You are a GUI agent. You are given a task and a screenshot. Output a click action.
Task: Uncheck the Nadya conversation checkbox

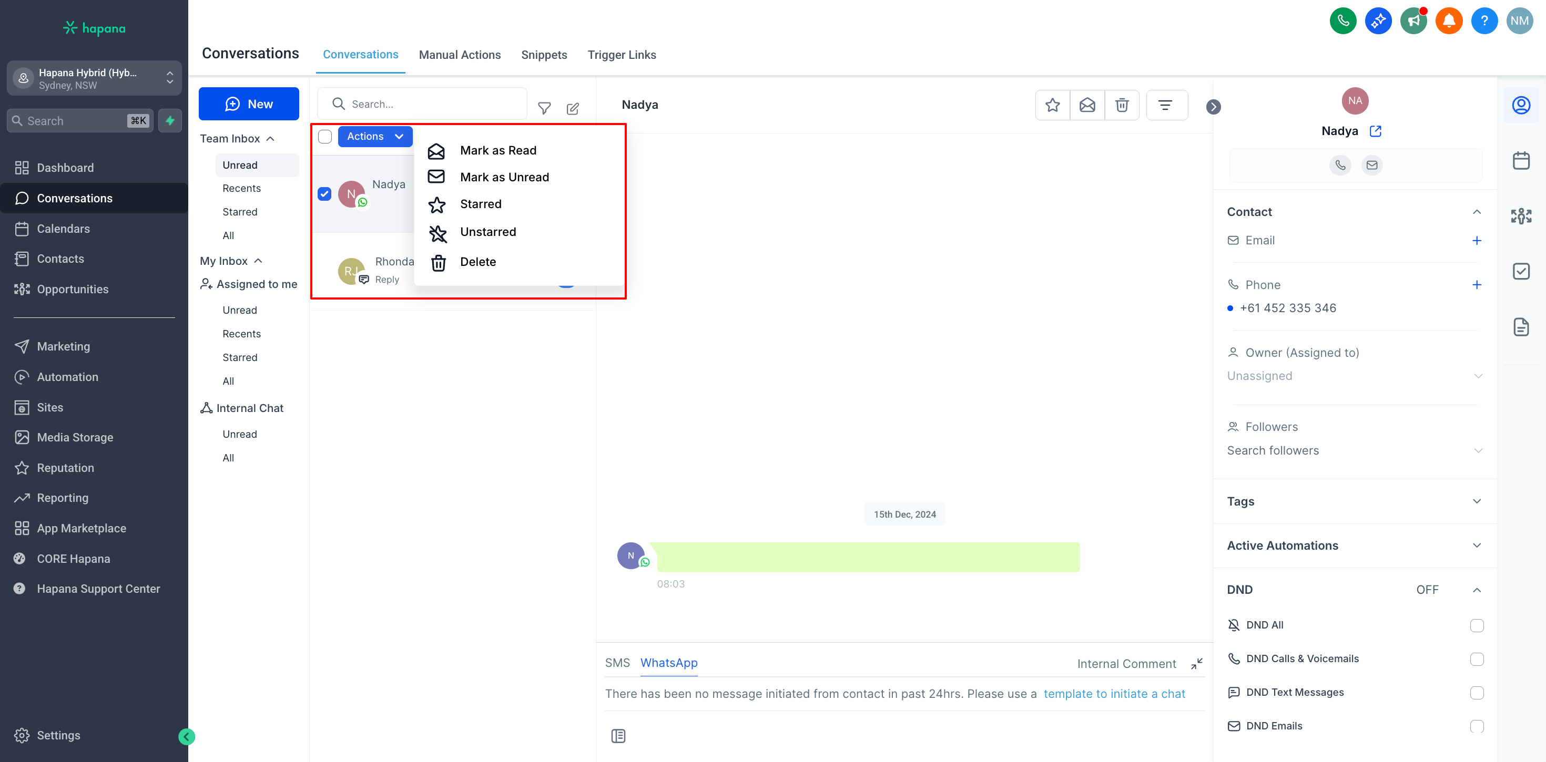coord(324,194)
